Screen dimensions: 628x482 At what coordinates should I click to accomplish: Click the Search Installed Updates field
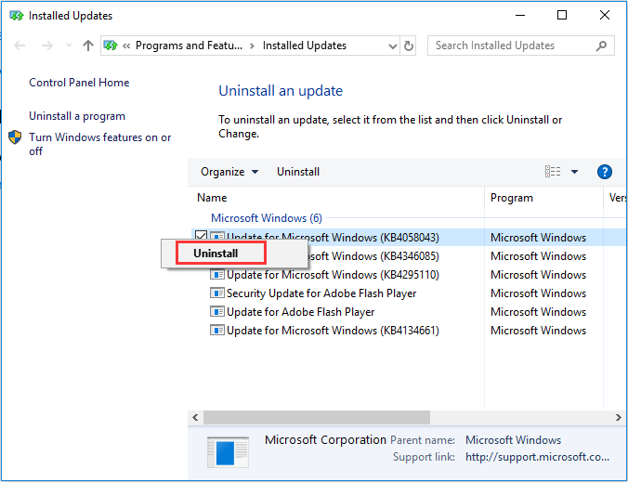(x=520, y=46)
